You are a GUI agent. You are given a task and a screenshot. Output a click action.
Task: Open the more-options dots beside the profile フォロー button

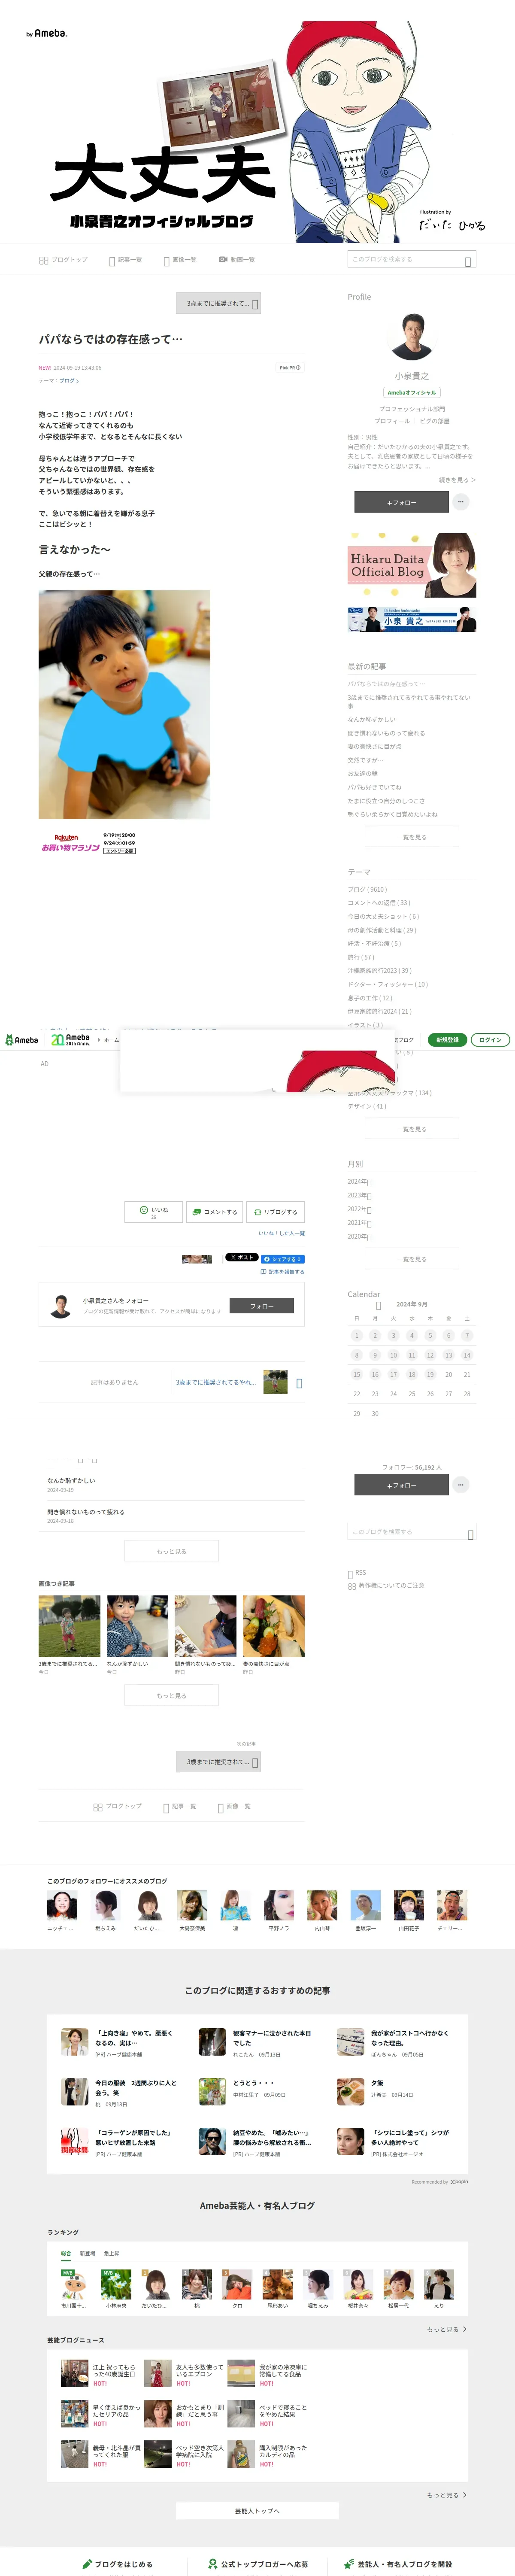coord(461,502)
